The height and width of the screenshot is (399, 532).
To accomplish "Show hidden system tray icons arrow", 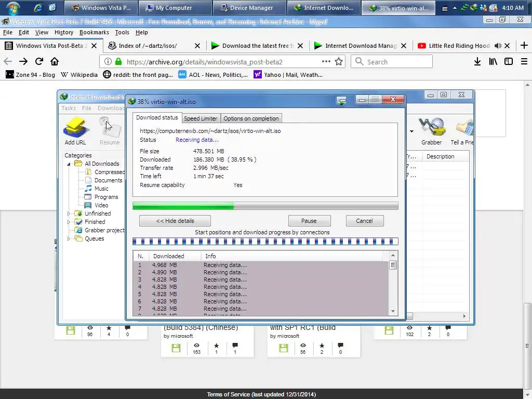I will [455, 8].
